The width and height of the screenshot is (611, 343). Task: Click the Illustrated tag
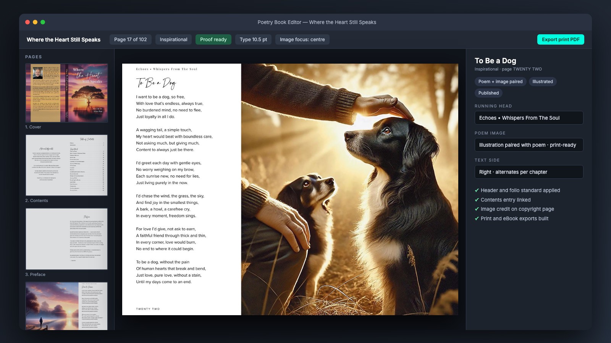tap(543, 82)
